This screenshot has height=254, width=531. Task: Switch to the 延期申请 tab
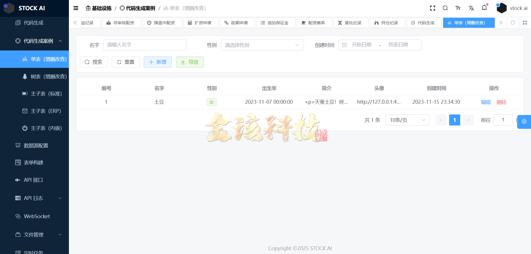coord(237,23)
